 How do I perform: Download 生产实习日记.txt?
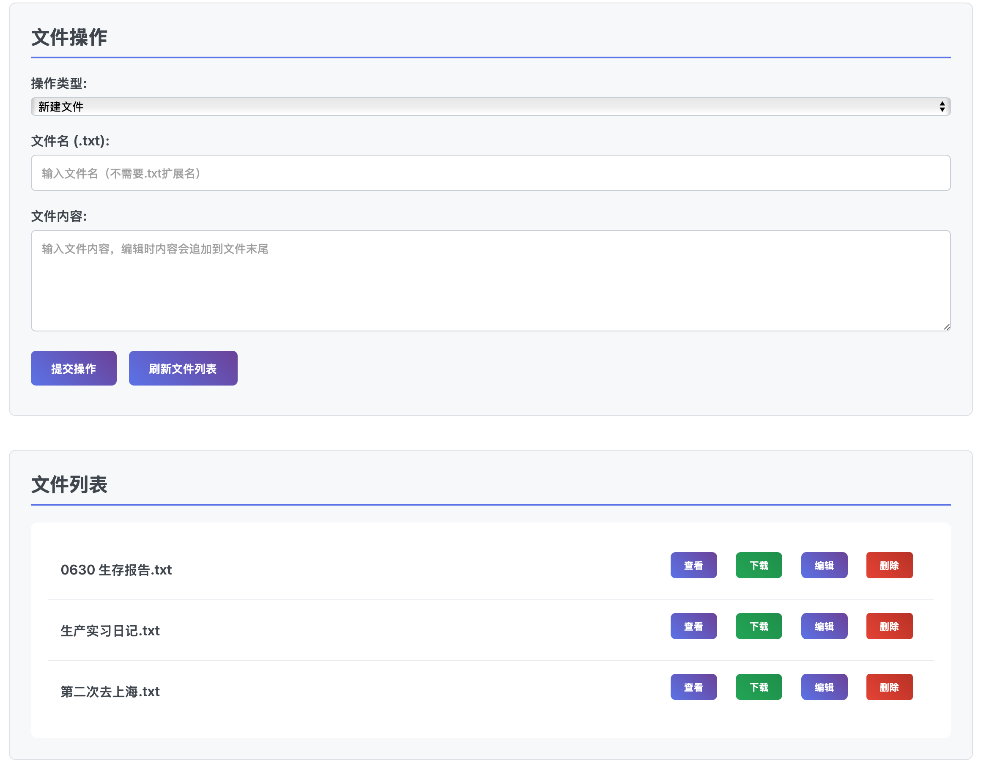click(759, 626)
